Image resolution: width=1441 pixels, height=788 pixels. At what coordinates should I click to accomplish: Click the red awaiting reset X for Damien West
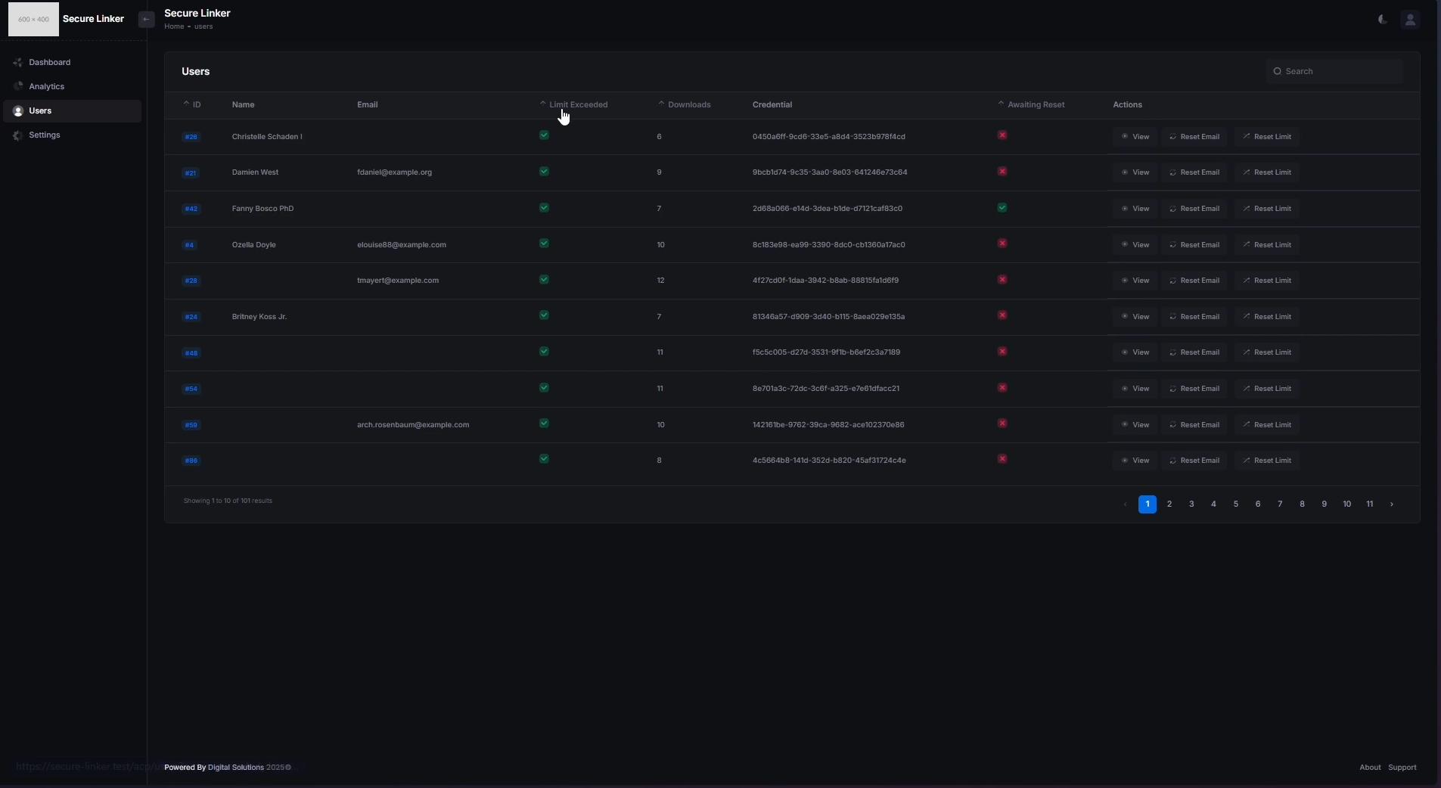coord(1001,172)
